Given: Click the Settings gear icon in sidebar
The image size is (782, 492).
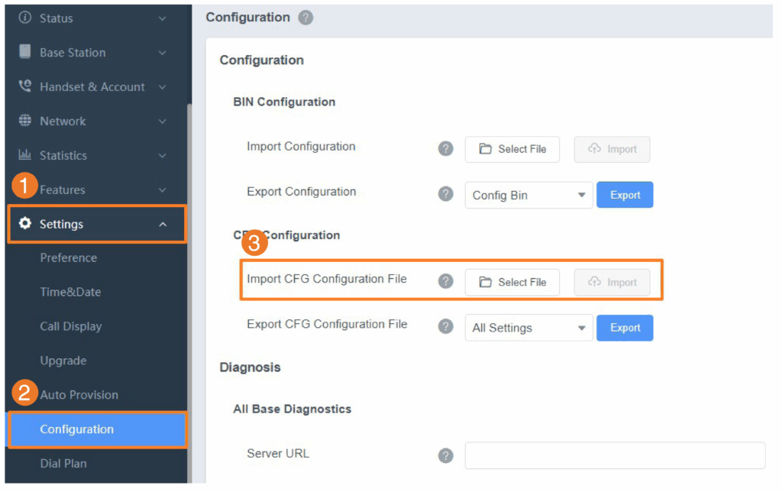Looking at the screenshot, I should tap(25, 224).
